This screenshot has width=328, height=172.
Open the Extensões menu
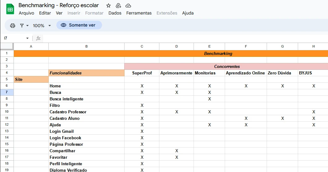(x=167, y=13)
